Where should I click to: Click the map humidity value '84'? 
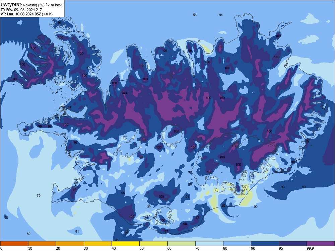click(x=221, y=15)
